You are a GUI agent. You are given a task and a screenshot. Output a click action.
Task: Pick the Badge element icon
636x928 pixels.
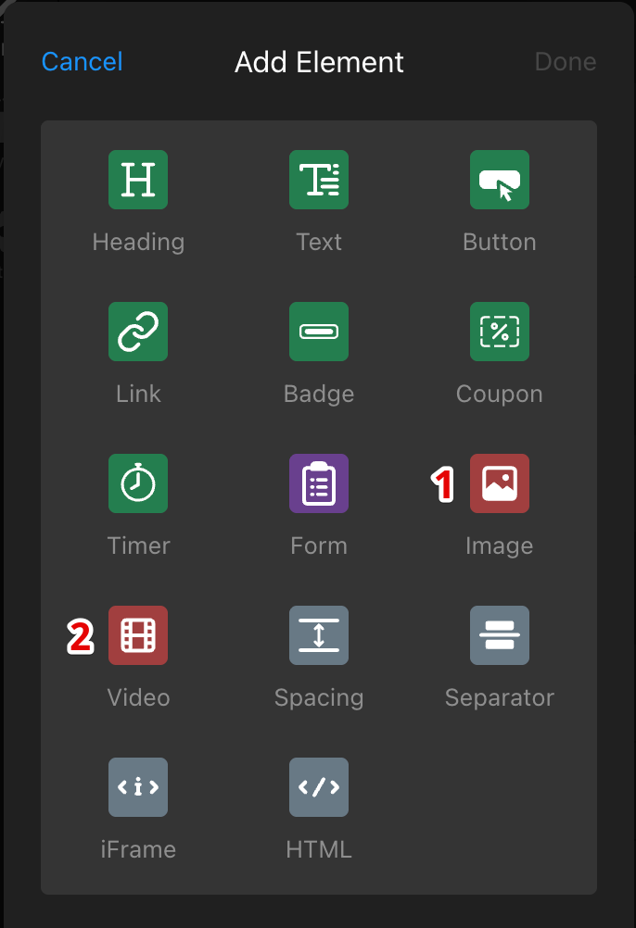[x=319, y=332]
